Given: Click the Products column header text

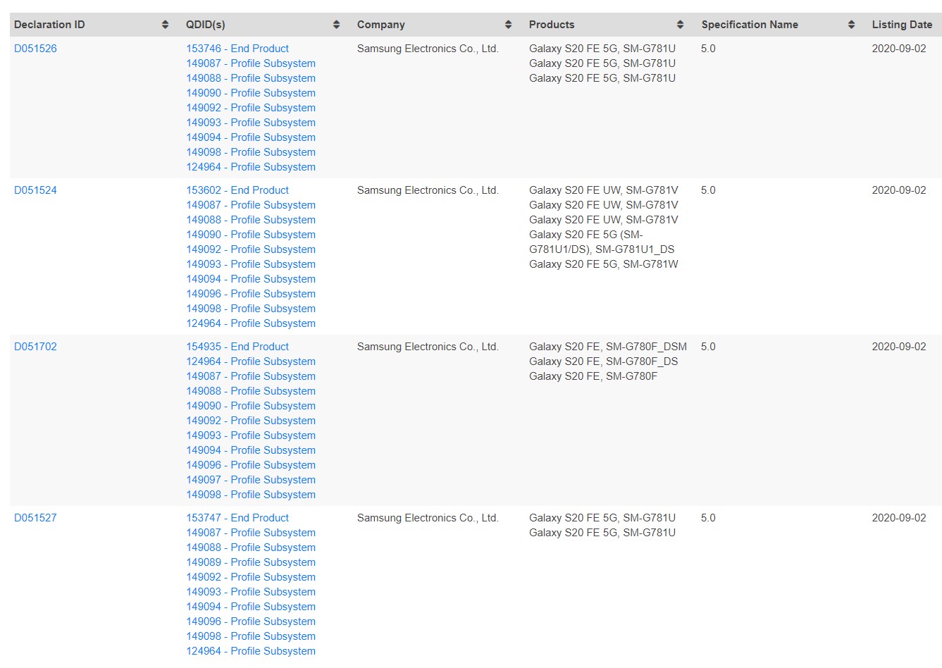Looking at the screenshot, I should click(551, 25).
